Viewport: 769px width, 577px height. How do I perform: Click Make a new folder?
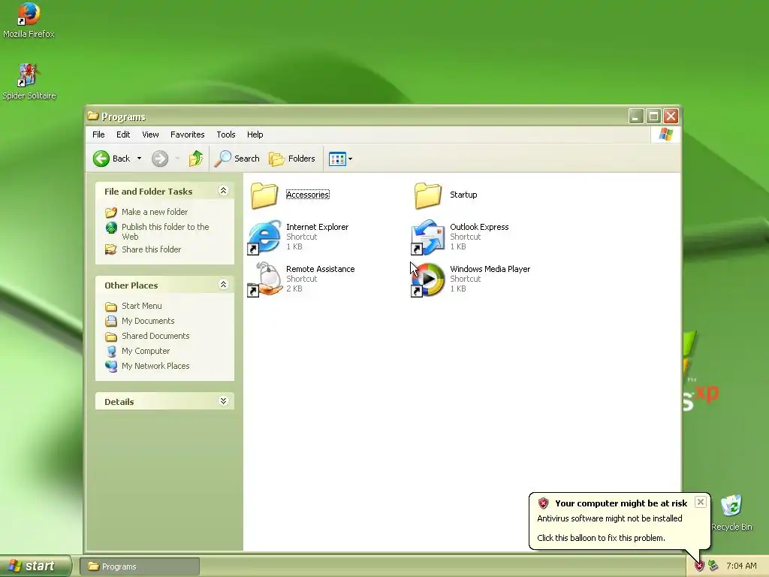point(155,212)
